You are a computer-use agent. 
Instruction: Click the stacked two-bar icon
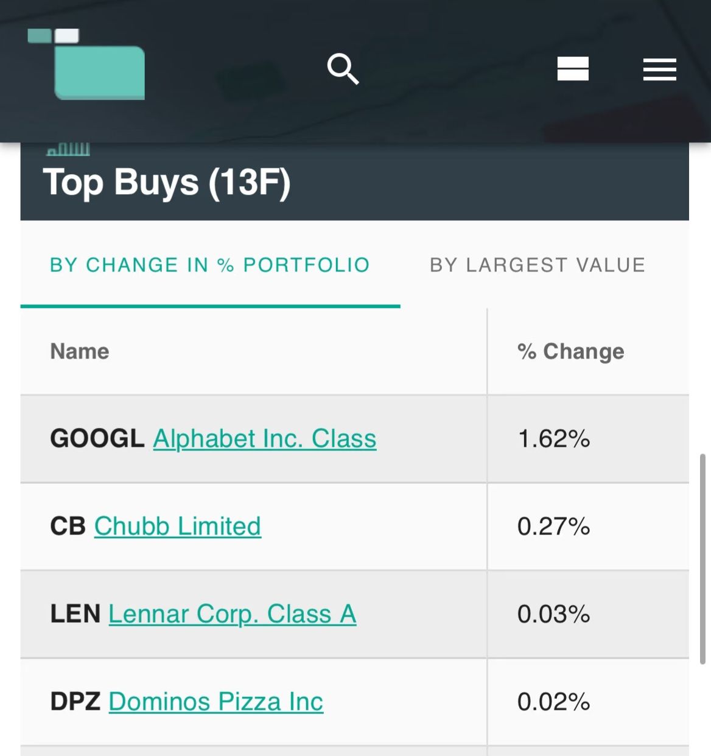point(572,69)
